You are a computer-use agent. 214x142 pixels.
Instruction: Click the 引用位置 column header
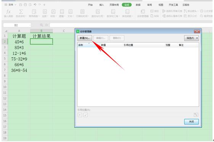[144, 45]
